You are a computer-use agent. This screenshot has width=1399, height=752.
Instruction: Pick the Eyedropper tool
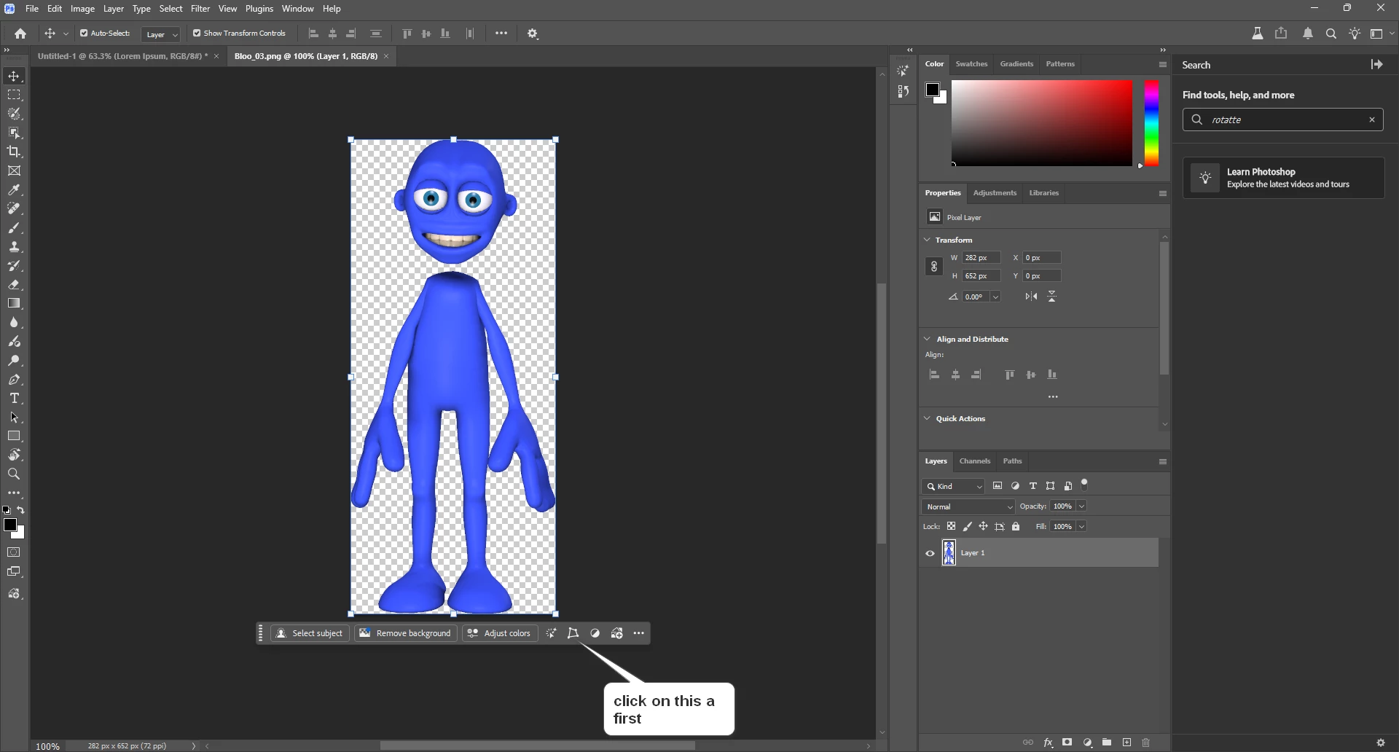point(14,189)
